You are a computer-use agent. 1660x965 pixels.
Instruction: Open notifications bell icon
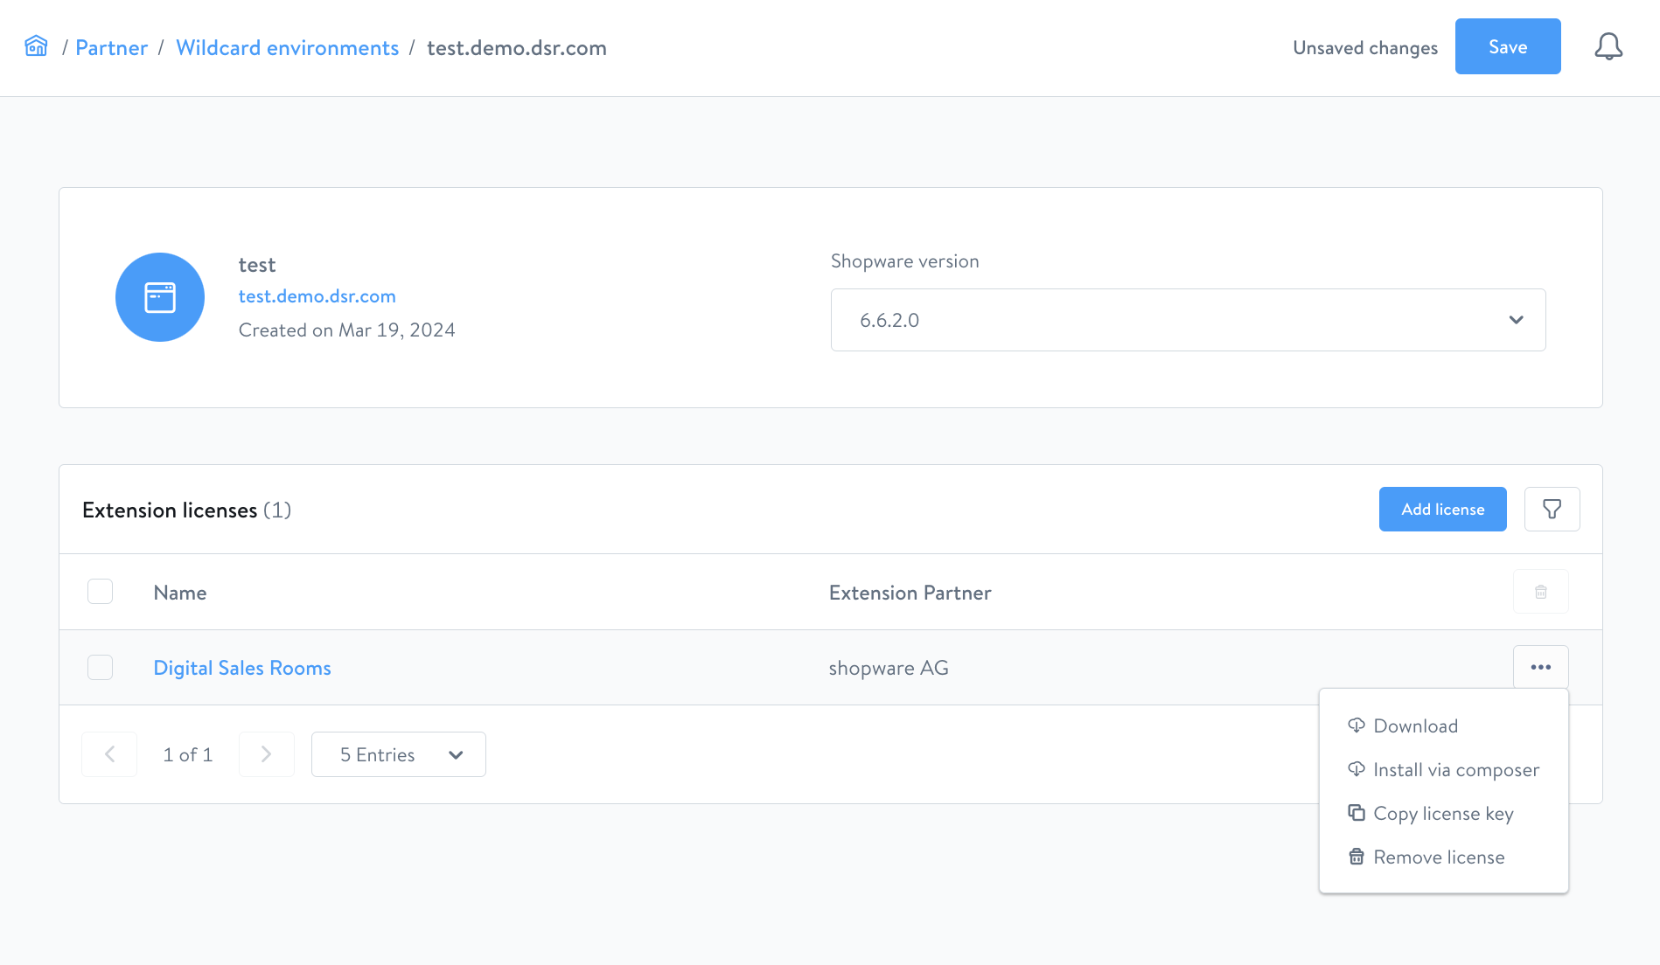1608,46
